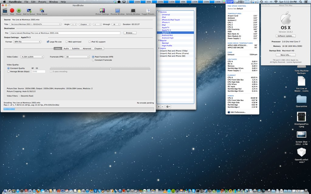The width and height of the screenshot is (311, 194).
Task: Choose the Constant Quality radio option
Action: [x=8, y=68]
